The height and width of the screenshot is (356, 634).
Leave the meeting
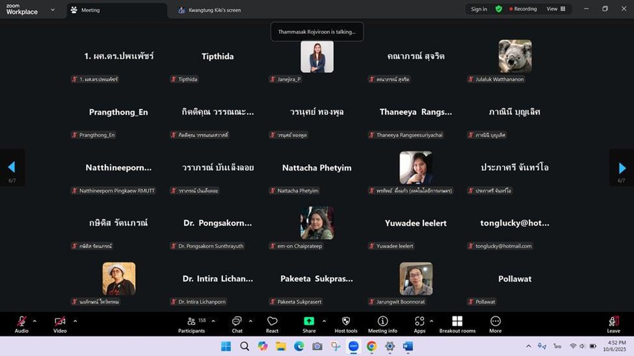(613, 324)
